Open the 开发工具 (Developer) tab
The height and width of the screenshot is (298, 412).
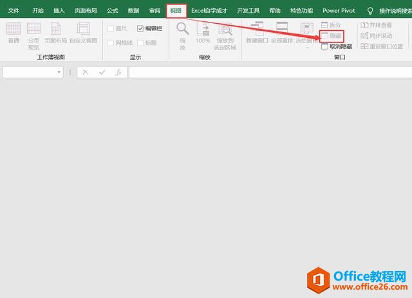(248, 10)
